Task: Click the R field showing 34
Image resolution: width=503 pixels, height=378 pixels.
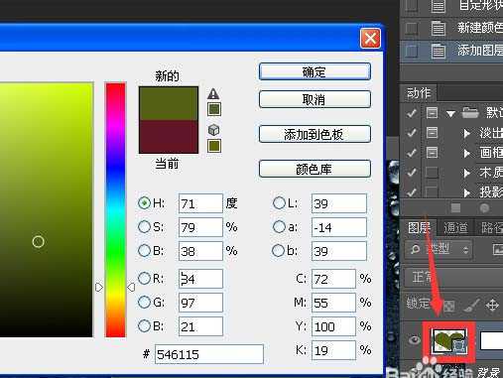Action: 200,279
